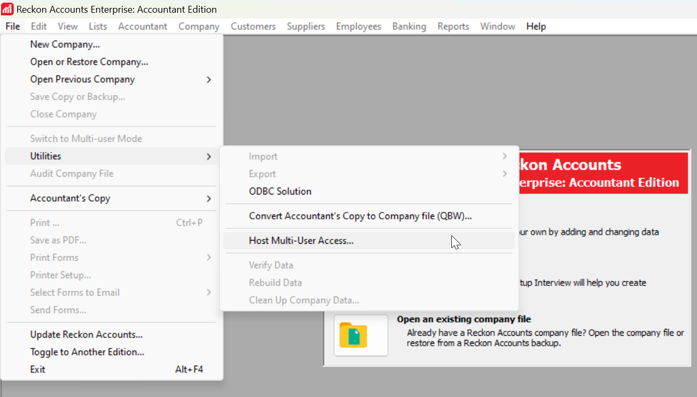
Task: Open the Help menu
Action: tap(536, 26)
